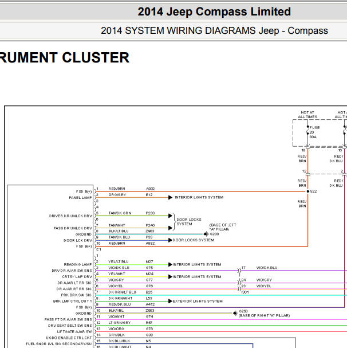Select the I301 connector label
This screenshot has width=347, height=348.
(245, 292)
